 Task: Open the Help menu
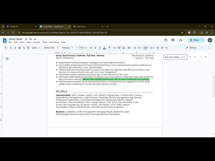(x=63, y=42)
